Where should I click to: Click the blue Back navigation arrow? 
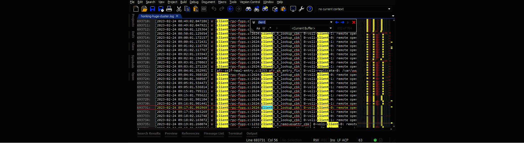click(230, 9)
